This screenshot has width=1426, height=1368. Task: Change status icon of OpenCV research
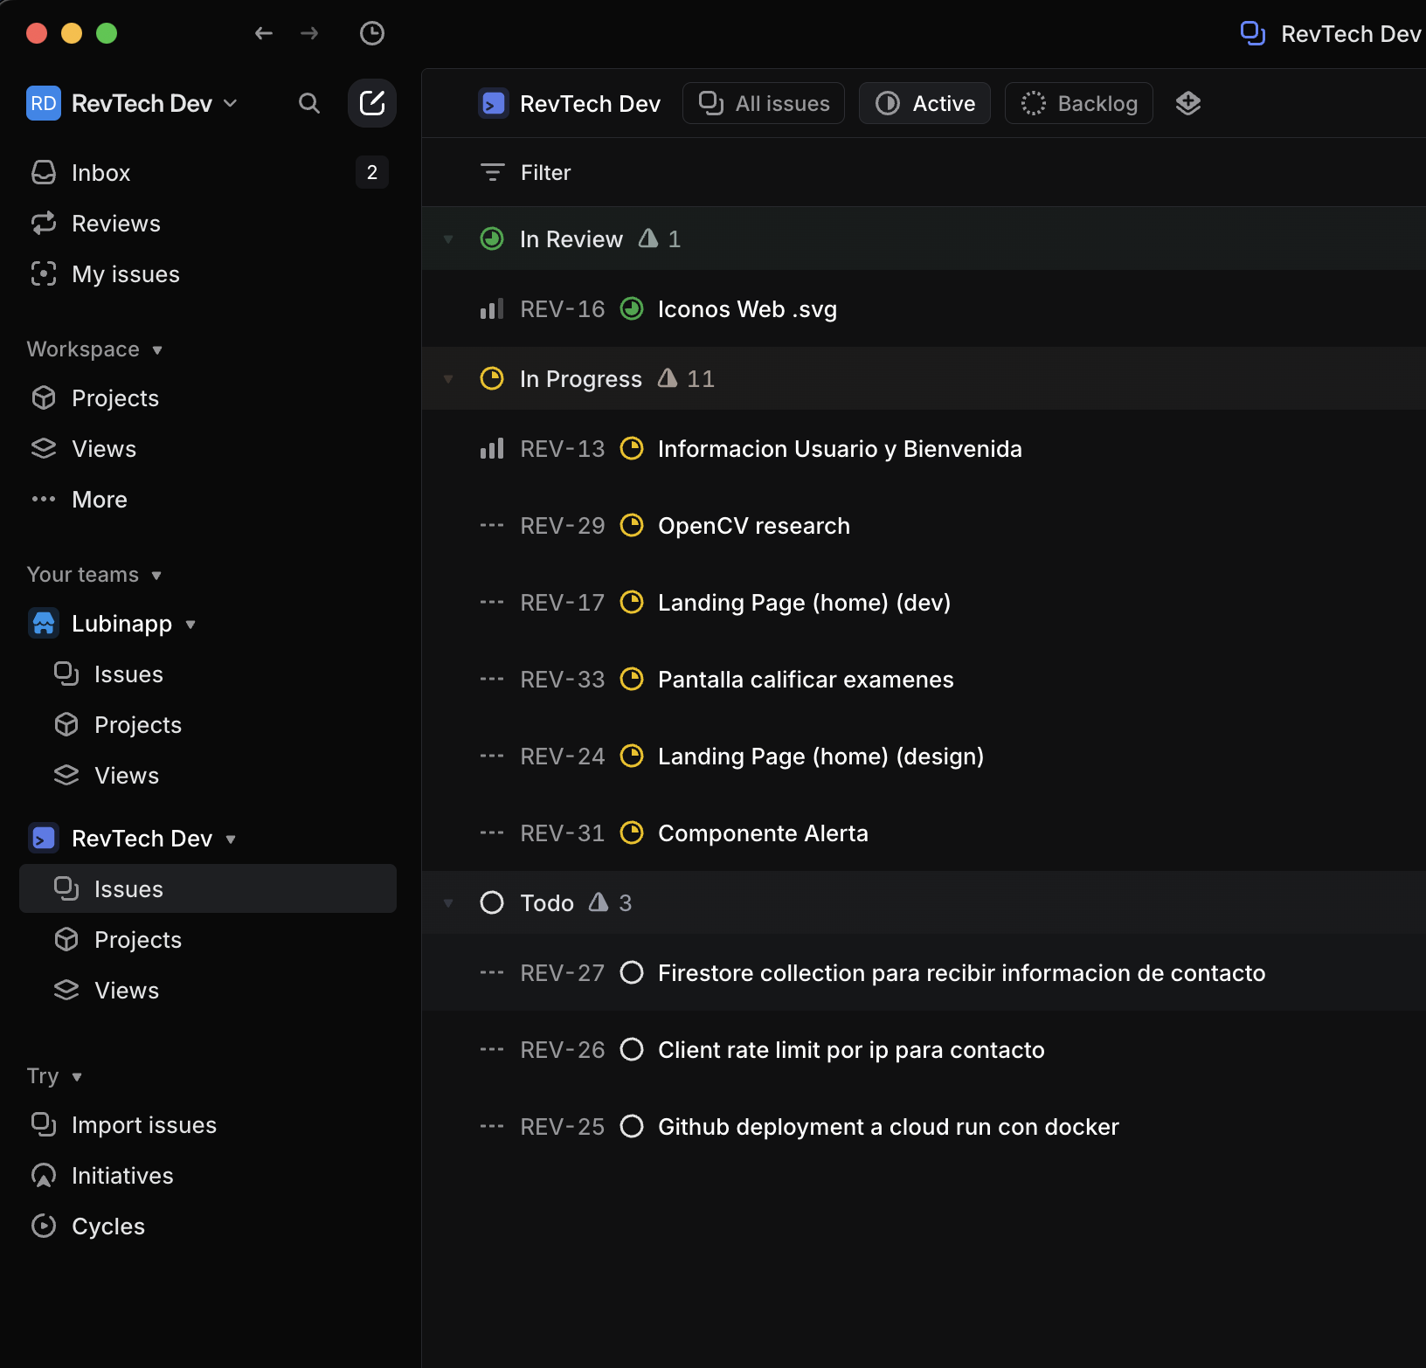(632, 526)
